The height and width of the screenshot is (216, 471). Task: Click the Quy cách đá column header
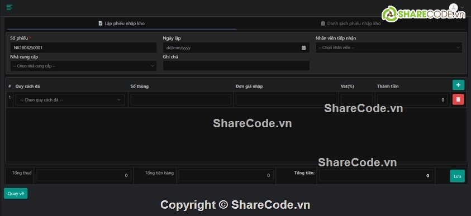pyautogui.click(x=27, y=87)
